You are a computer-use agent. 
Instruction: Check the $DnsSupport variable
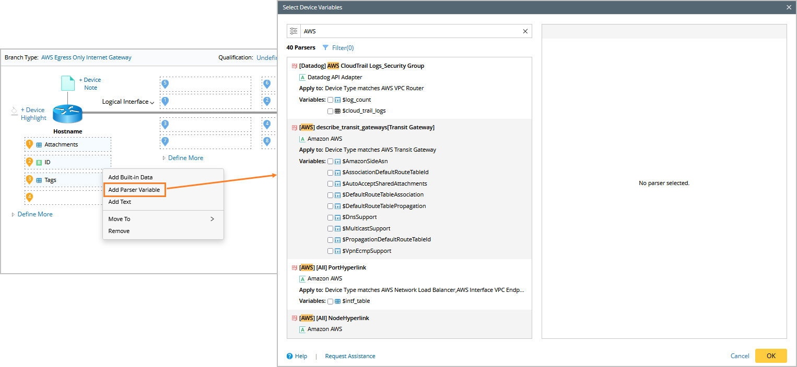(x=330, y=217)
